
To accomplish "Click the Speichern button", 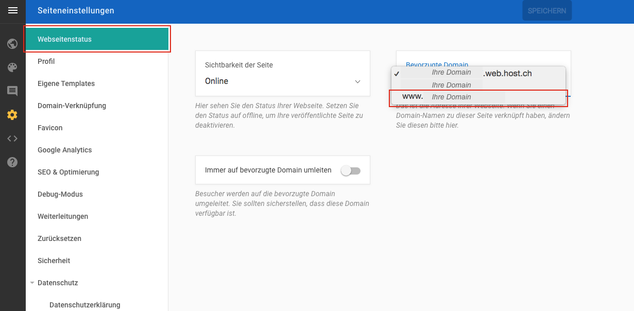I will [546, 11].
